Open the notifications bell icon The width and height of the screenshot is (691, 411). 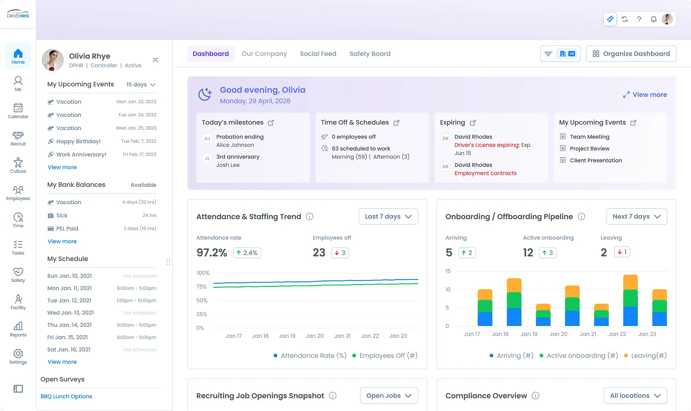coord(653,19)
